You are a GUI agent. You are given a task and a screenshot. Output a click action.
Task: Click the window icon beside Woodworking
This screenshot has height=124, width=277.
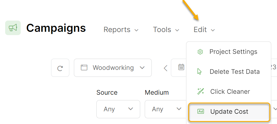(x=84, y=68)
